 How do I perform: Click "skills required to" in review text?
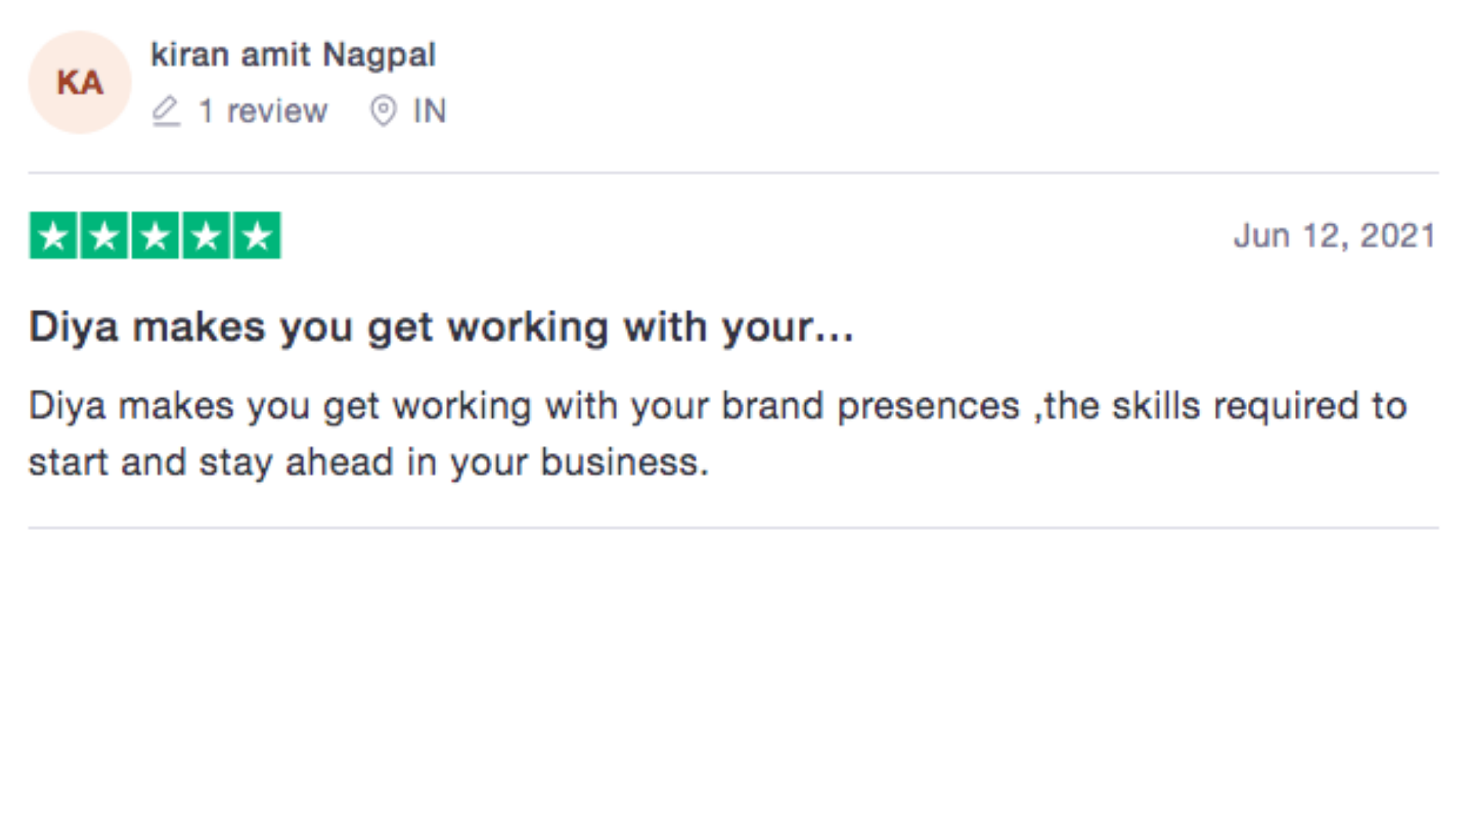coord(1259,406)
